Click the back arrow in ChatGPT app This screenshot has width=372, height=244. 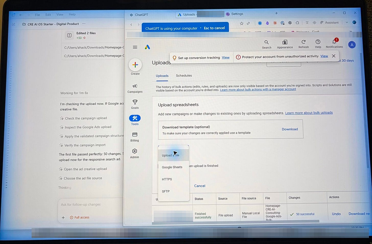coord(21,15)
